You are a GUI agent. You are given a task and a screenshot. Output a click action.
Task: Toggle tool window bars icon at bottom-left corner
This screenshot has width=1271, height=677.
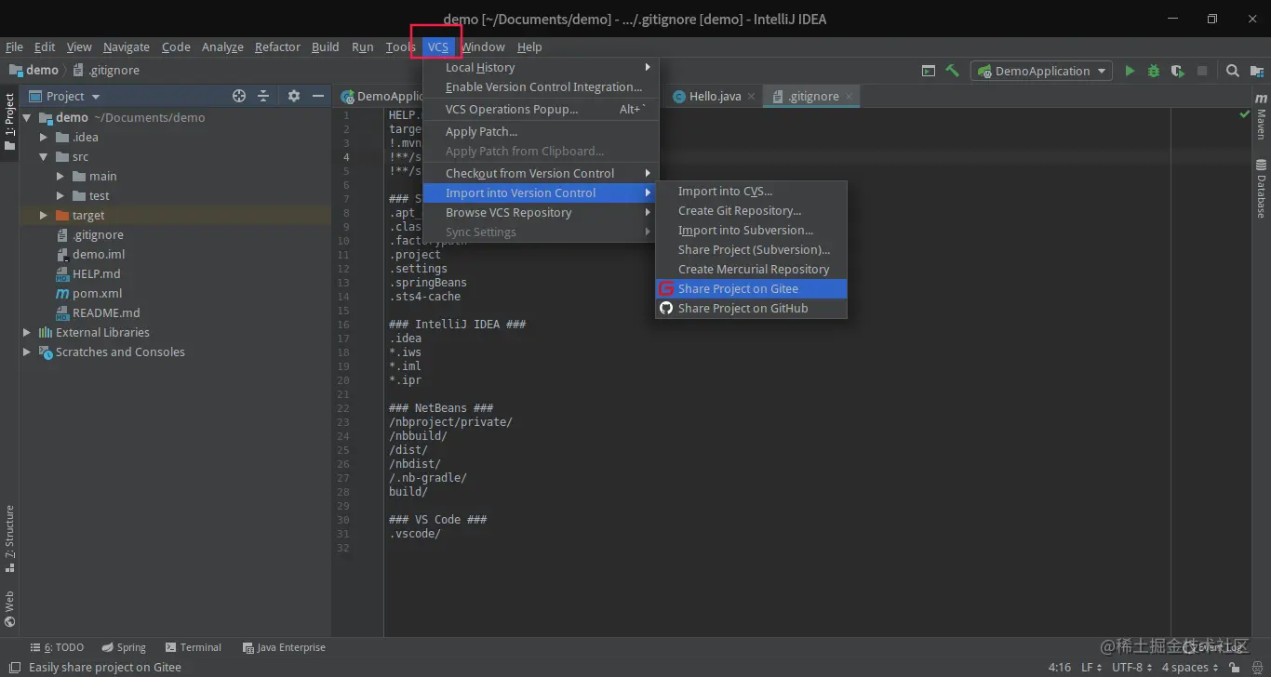[x=14, y=668]
